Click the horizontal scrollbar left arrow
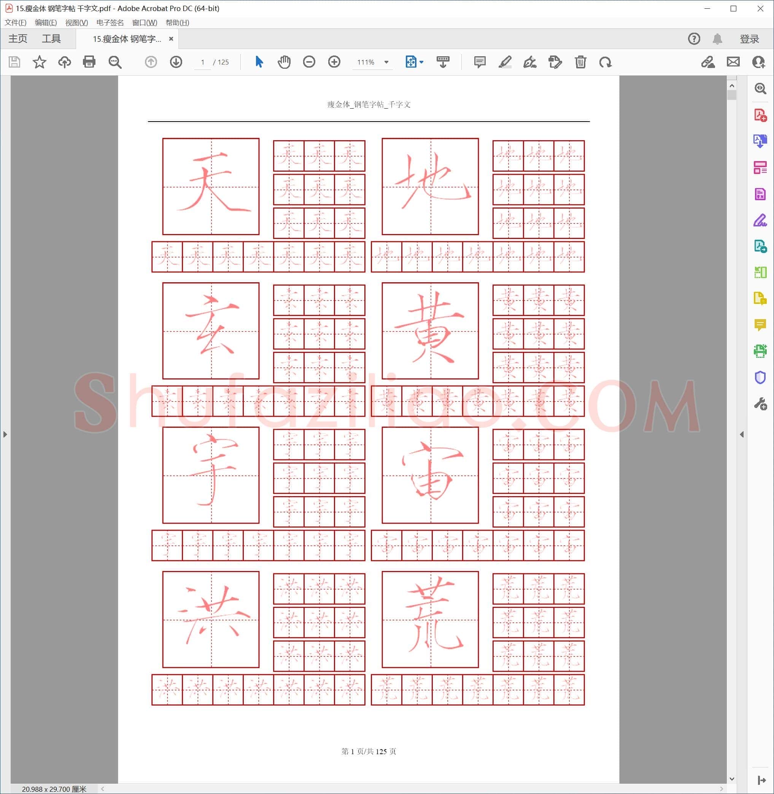 (x=102, y=789)
